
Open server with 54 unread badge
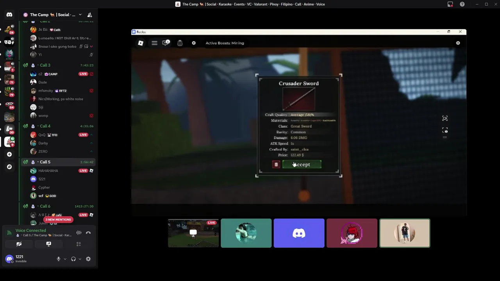click(9, 104)
